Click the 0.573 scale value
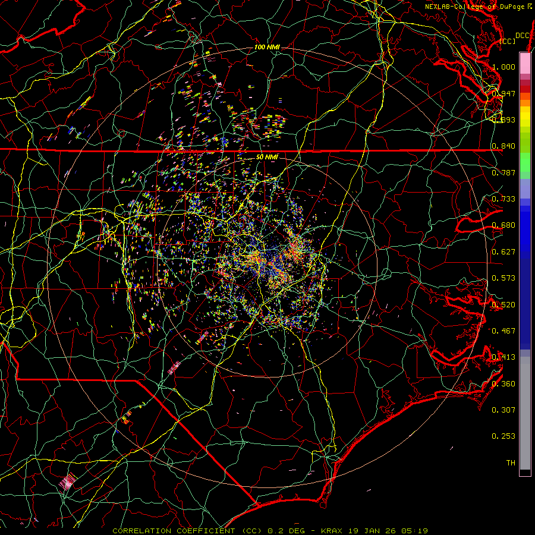 [x=503, y=278]
